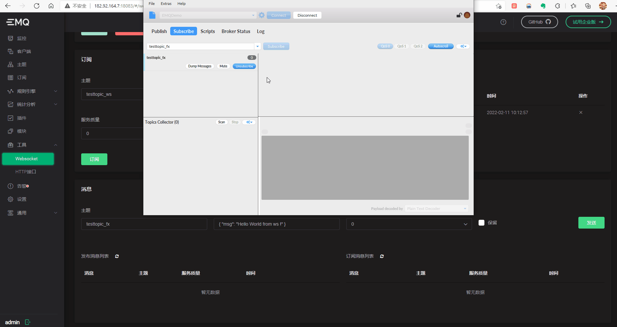Check the 保留 retain checkbox
This screenshot has height=327, width=617.
[x=481, y=223]
